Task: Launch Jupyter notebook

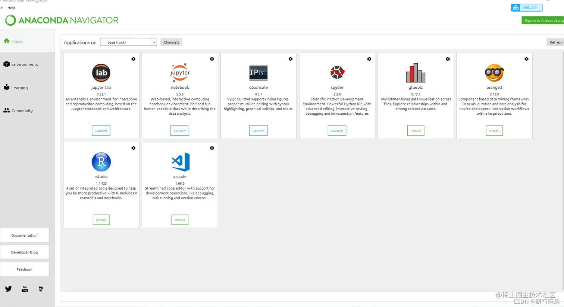Action: click(180, 131)
